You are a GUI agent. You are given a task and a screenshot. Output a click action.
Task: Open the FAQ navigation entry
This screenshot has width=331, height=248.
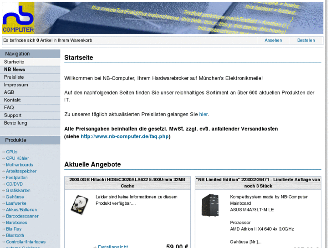pos(30,108)
